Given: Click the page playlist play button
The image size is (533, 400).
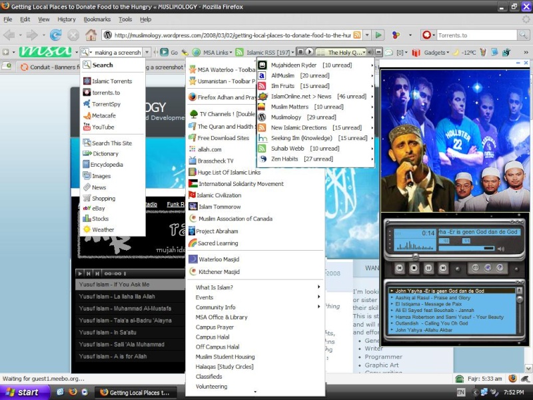Looking at the screenshot, I should pyautogui.click(x=80, y=273).
